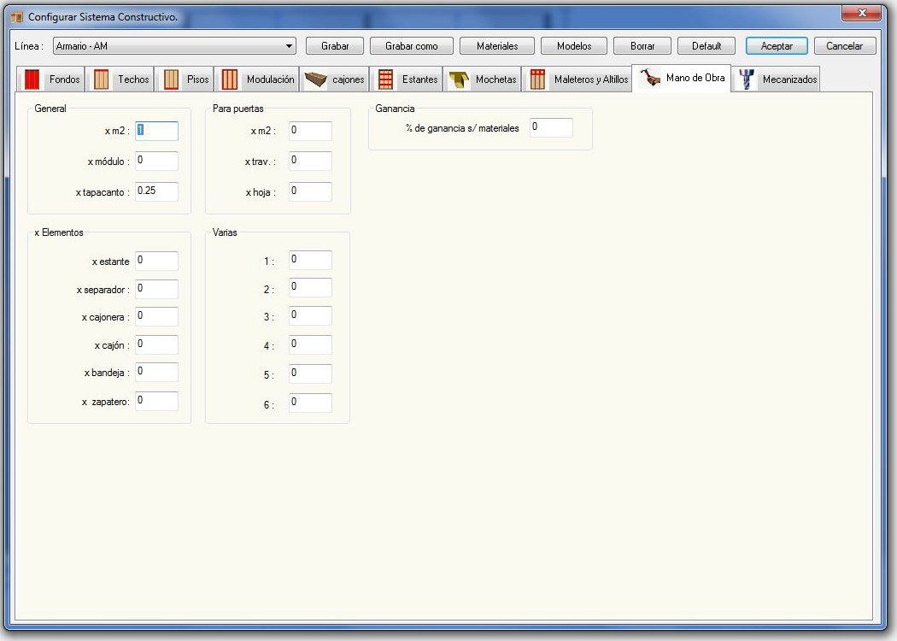Click the x bandeja field
Screen dimensions: 897x641
(156, 372)
